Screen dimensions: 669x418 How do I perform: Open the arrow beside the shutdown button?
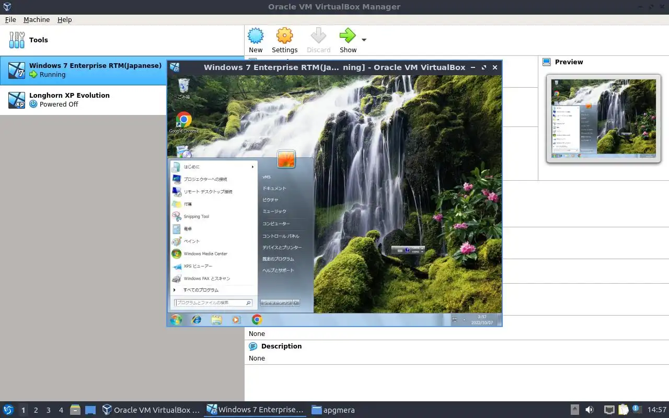coord(296,303)
